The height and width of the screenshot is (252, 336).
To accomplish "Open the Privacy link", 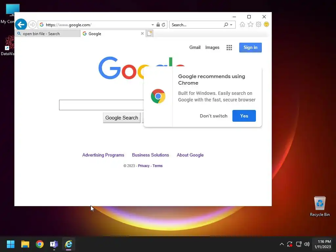I will 144,166.
